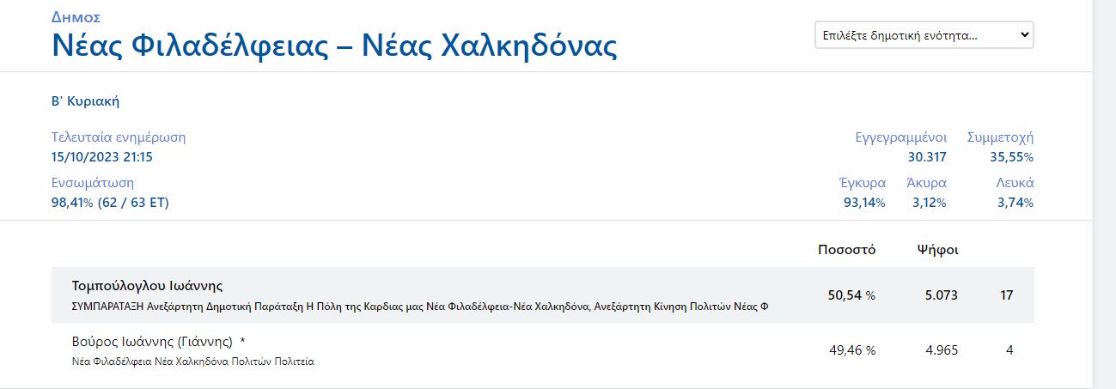Click the 'Ποσοστό' column header

pyautogui.click(x=846, y=250)
